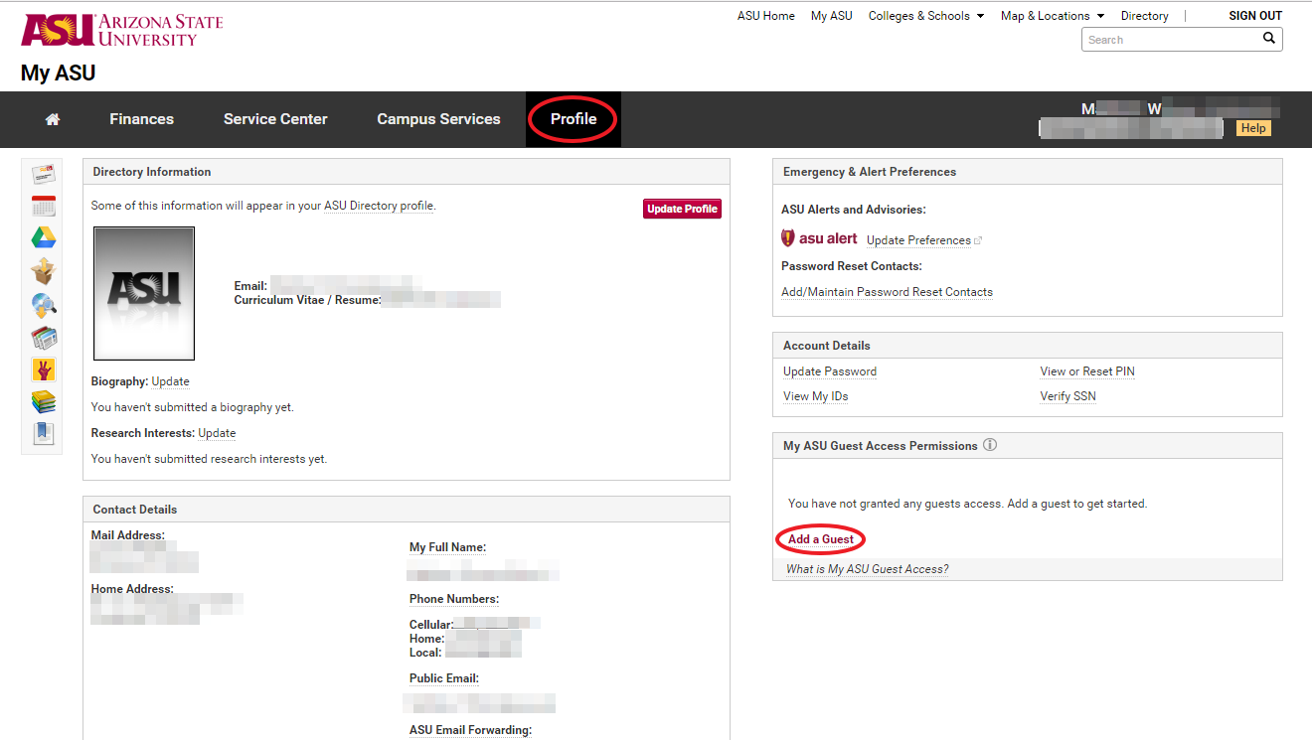
Task: Switch to the Finances tab
Action: click(x=141, y=118)
